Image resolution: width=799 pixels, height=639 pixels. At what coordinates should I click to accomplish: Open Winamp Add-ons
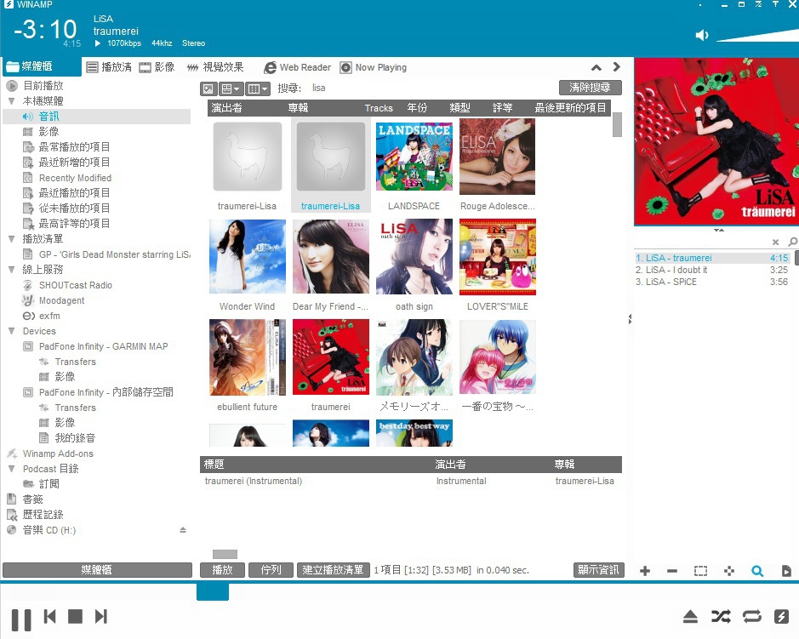click(58, 453)
